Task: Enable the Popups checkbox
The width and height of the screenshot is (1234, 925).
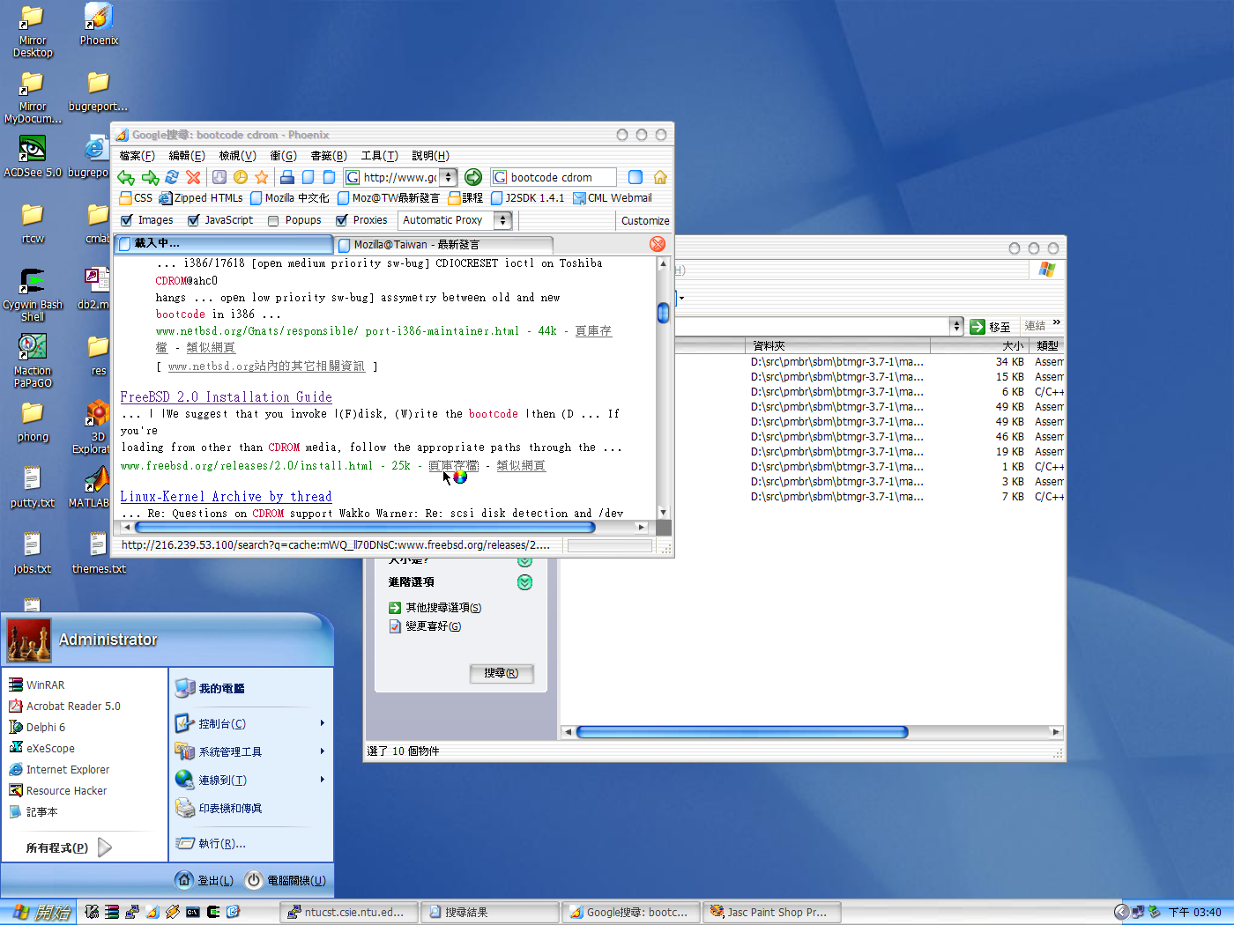Action: 273,220
